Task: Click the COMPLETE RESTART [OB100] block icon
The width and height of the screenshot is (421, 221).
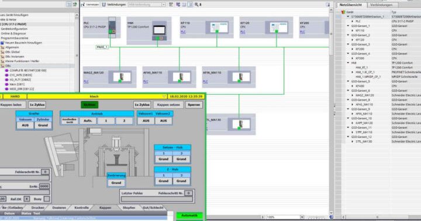Action: pyautogui.click(x=6, y=70)
